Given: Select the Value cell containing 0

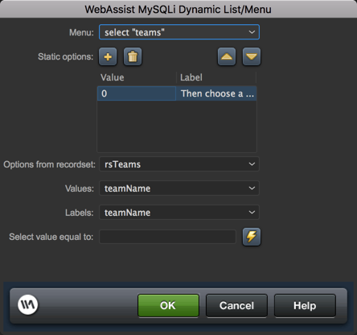Looking at the screenshot, I should coord(137,93).
